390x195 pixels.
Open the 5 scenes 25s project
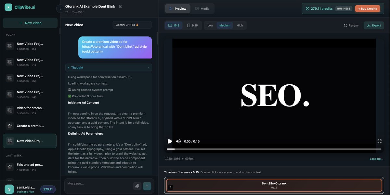tap(30, 78)
